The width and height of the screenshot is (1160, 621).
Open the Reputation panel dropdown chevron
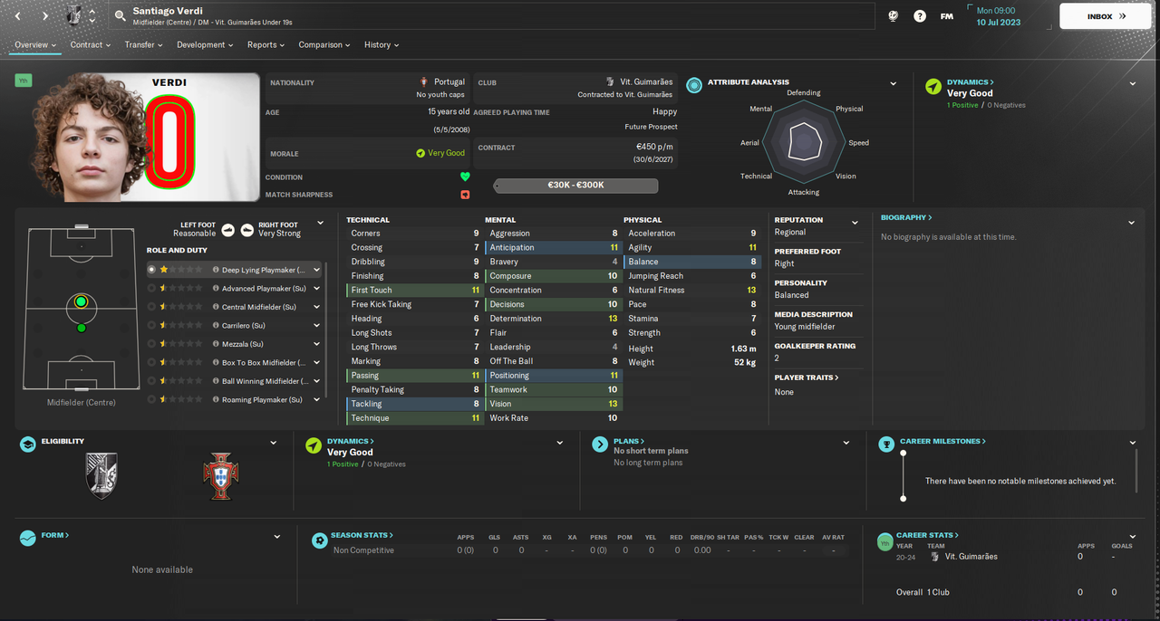(855, 223)
